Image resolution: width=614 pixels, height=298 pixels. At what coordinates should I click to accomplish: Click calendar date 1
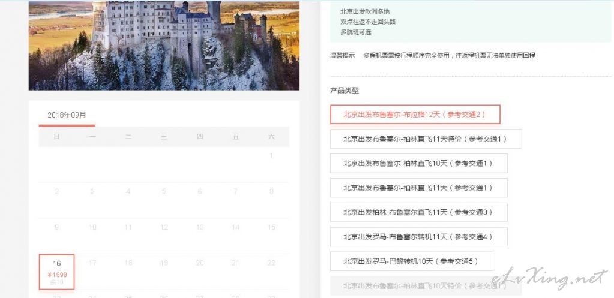tap(271, 156)
